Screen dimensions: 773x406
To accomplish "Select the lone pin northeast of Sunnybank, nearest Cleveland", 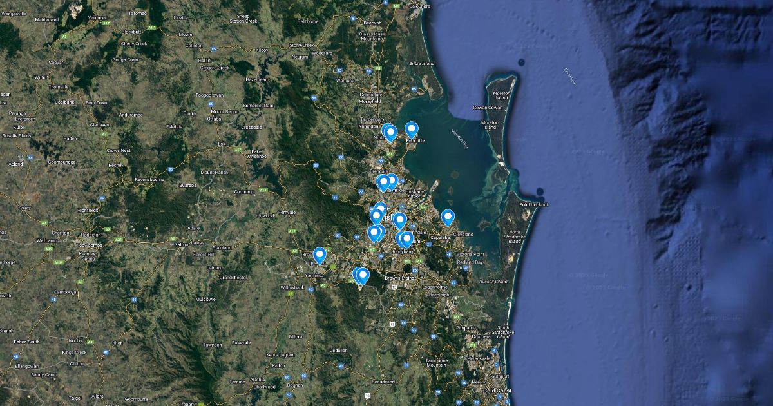I will (448, 218).
